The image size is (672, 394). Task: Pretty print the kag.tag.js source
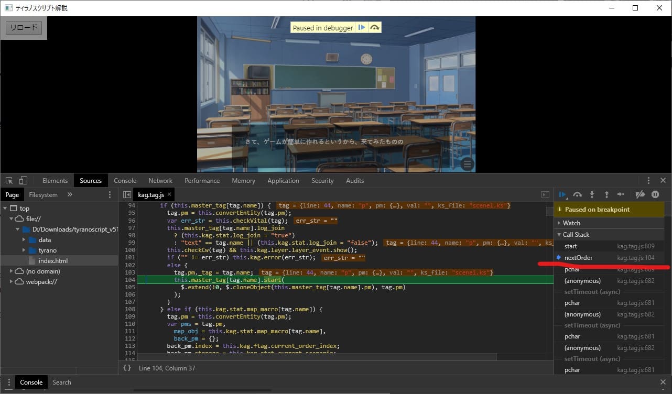(127, 368)
